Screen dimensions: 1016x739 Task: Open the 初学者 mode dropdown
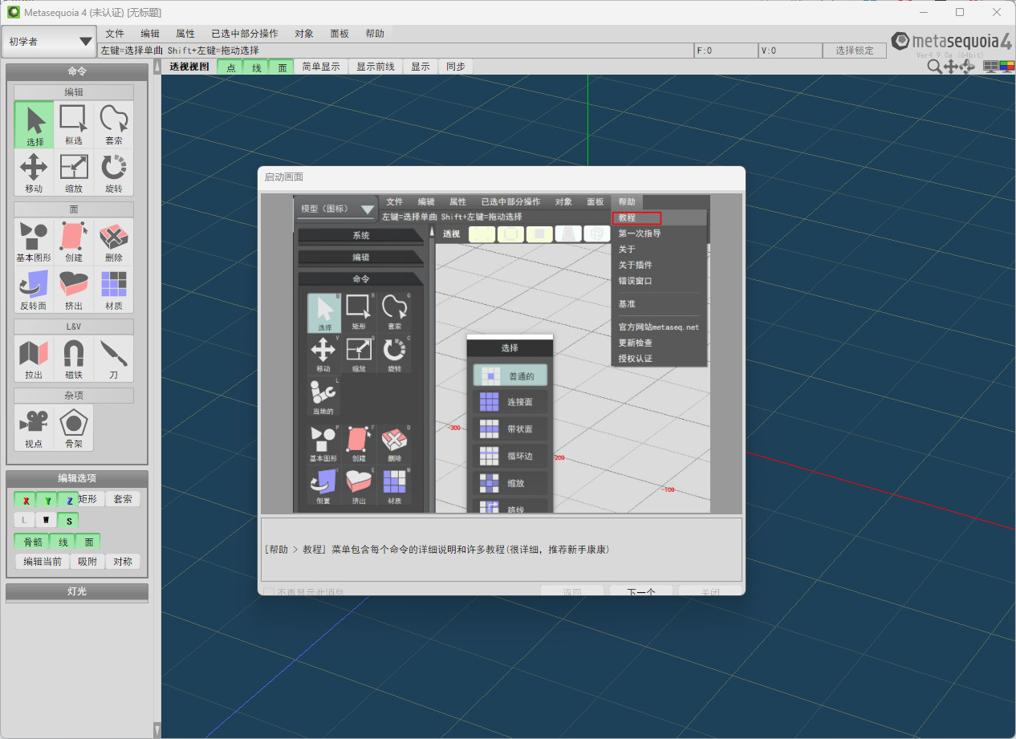click(50, 42)
